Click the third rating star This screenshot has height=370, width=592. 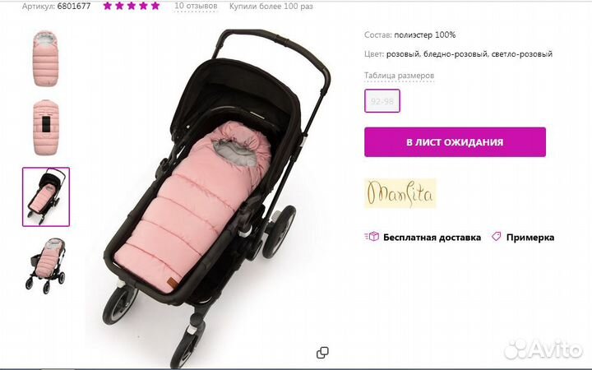(132, 6)
